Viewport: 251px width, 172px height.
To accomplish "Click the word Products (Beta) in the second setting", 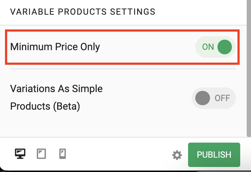I will (x=45, y=106).
